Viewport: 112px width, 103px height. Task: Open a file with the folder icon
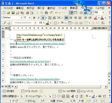(x=9, y=13)
